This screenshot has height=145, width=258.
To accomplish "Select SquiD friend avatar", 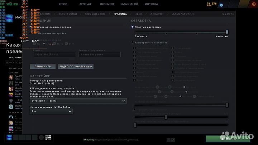I will pos(11,95).
